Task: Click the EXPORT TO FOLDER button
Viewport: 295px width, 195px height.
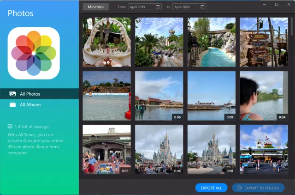Action: pyautogui.click(x=258, y=188)
